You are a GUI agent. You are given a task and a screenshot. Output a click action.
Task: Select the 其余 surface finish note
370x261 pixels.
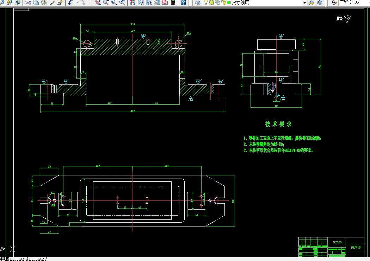click(x=340, y=19)
